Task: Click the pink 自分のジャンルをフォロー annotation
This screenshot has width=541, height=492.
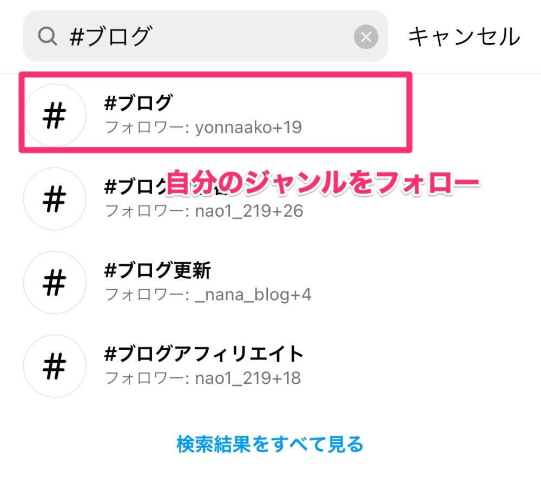Action: (323, 184)
